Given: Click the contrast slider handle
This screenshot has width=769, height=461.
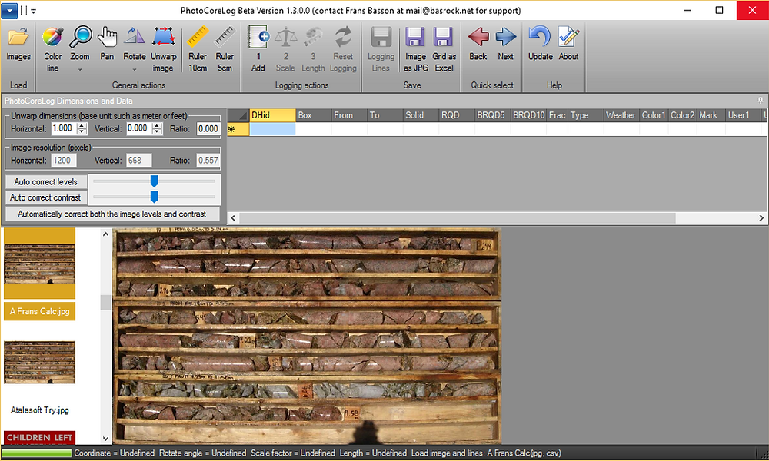Looking at the screenshot, I should click(x=154, y=197).
